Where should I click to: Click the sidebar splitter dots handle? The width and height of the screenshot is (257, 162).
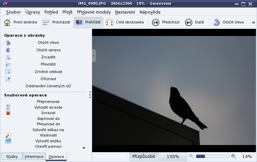pos(90,95)
